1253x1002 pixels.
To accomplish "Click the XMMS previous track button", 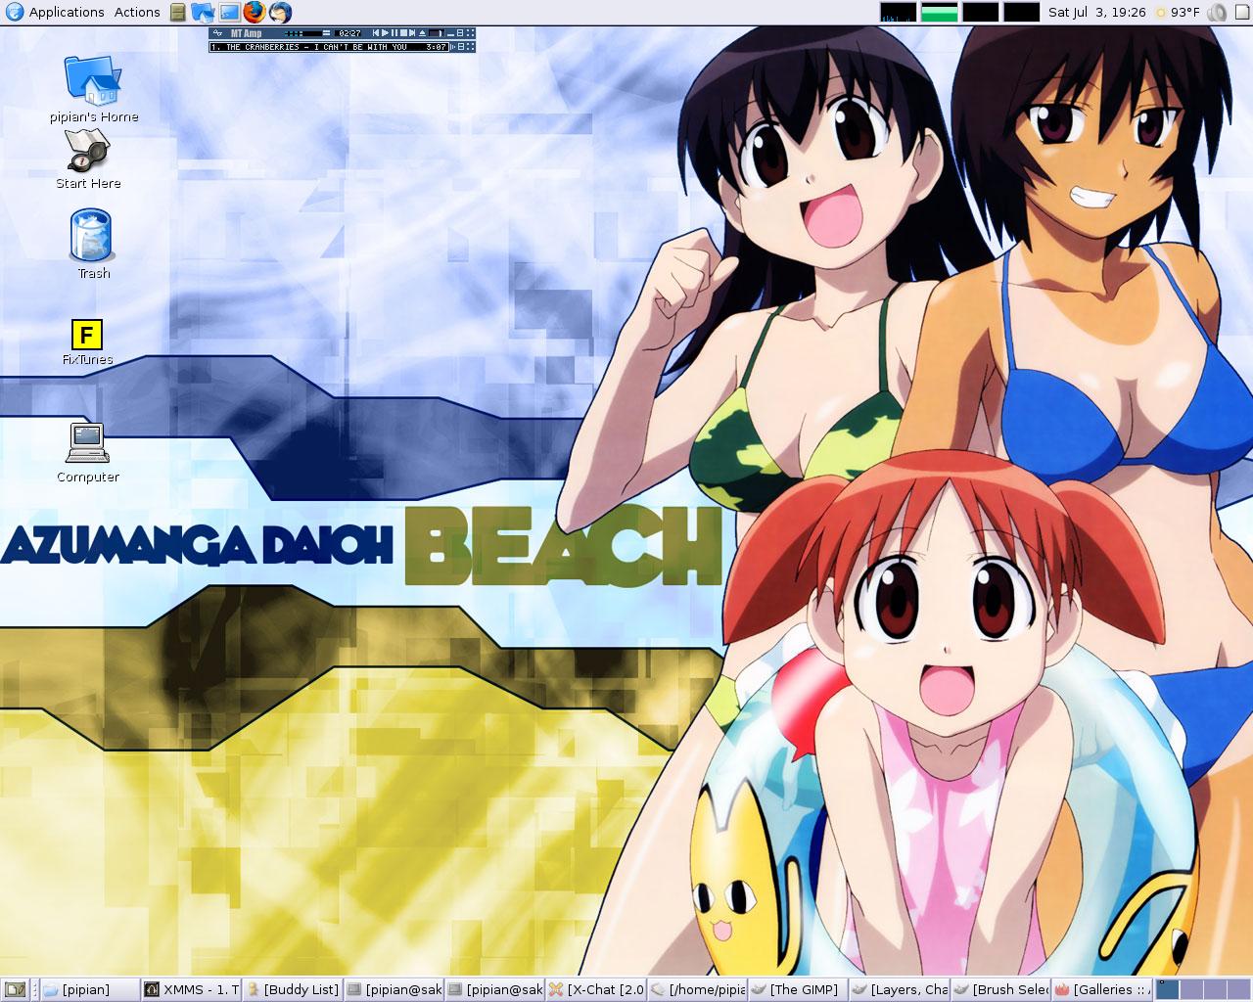I will (376, 33).
